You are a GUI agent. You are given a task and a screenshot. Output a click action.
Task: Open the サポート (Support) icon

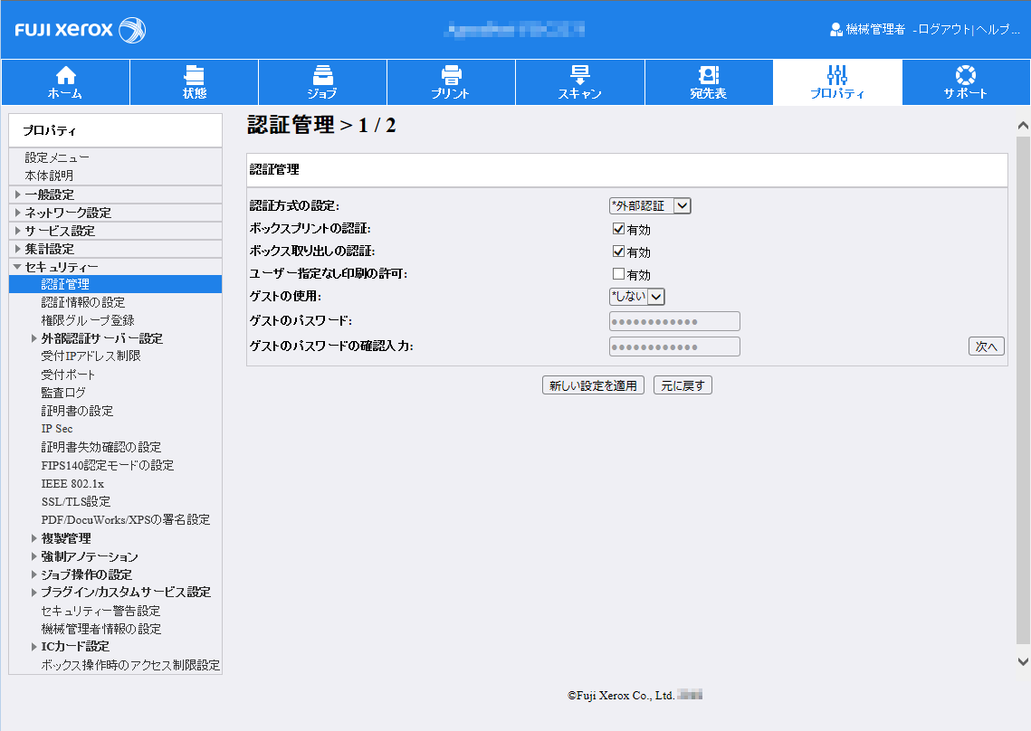[x=965, y=75]
